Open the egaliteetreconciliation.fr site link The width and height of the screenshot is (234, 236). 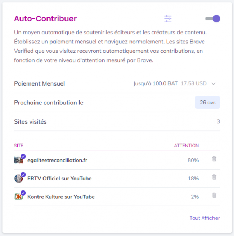[x=57, y=160]
